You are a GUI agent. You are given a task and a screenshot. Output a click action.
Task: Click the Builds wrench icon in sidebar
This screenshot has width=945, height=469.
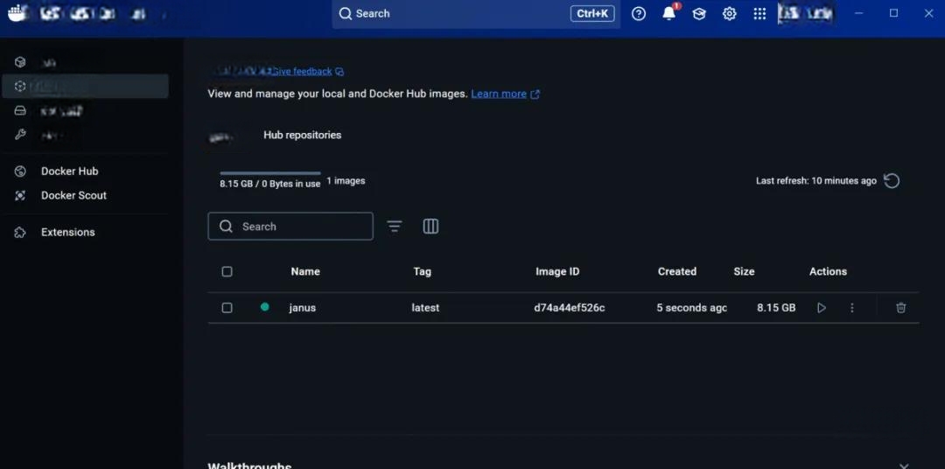[20, 135]
